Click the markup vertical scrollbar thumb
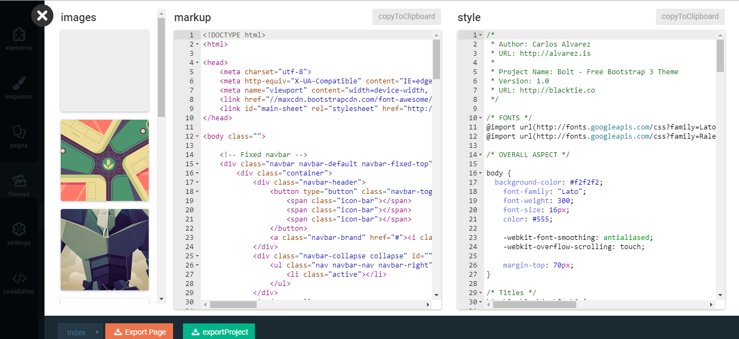This screenshot has width=739, height=339. coord(436,59)
